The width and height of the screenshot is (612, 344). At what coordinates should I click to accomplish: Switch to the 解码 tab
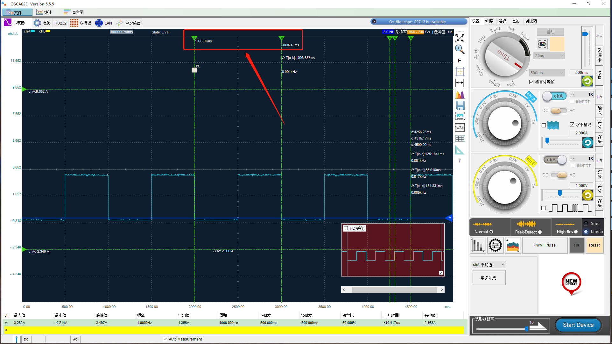[502, 21]
